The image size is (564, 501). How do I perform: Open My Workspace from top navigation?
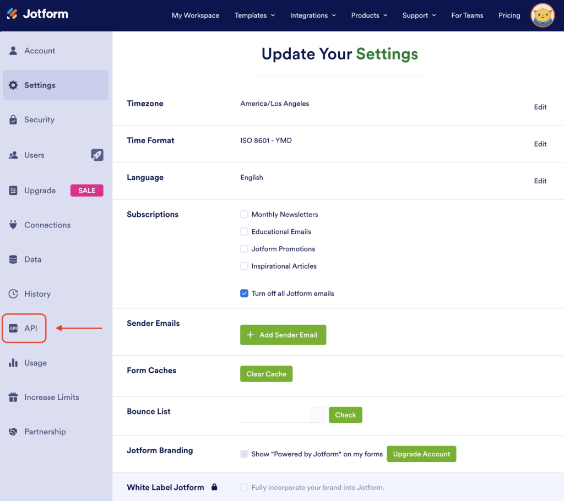point(196,15)
